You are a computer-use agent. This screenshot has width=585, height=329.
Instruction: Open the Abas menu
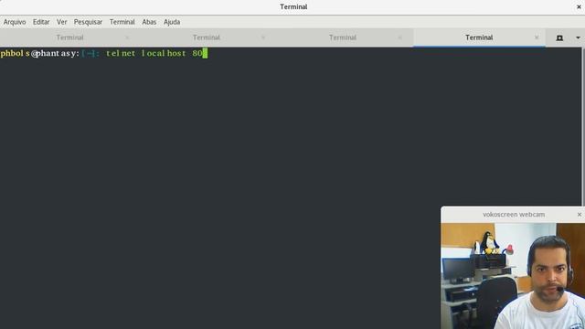[149, 22]
